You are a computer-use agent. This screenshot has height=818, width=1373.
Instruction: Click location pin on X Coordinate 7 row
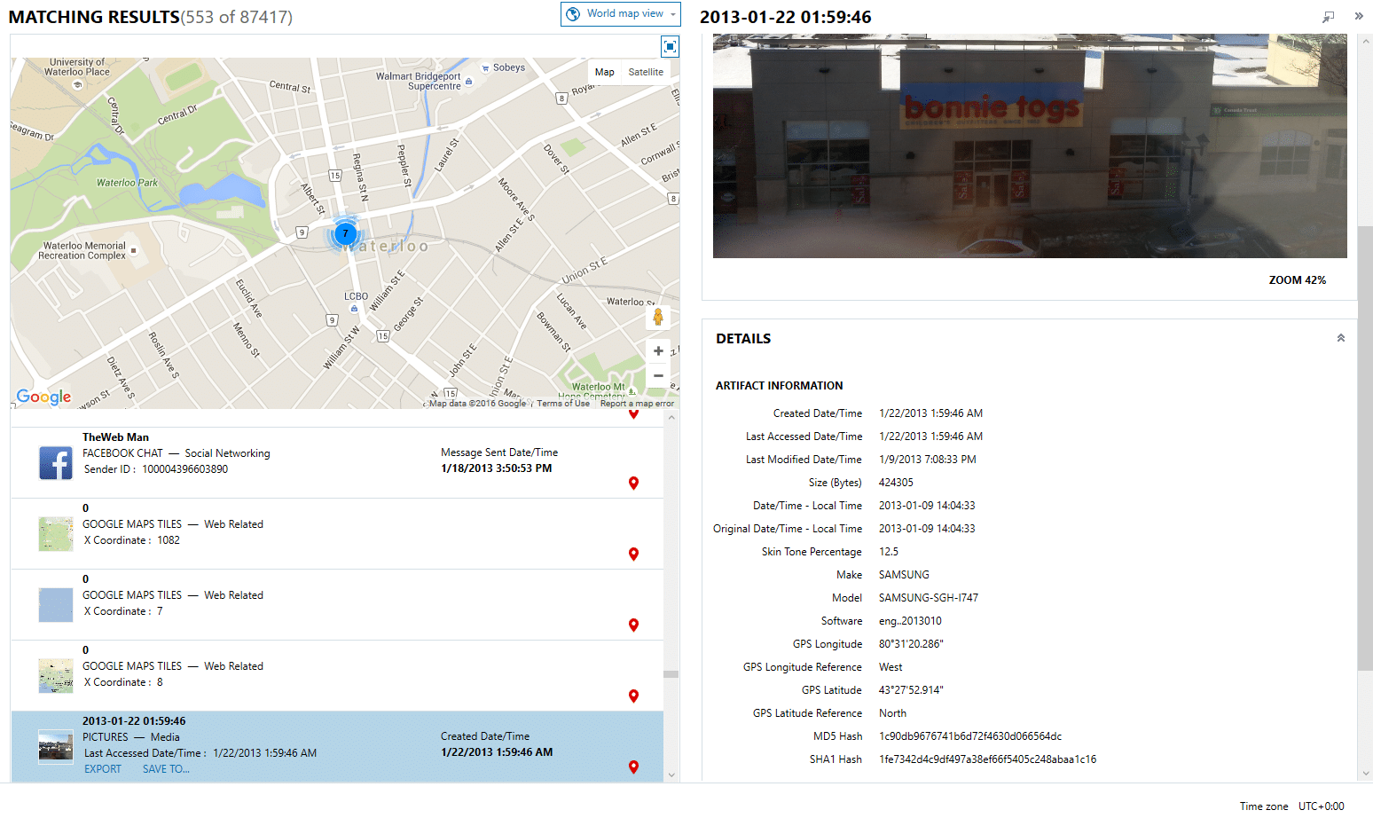coord(633,625)
